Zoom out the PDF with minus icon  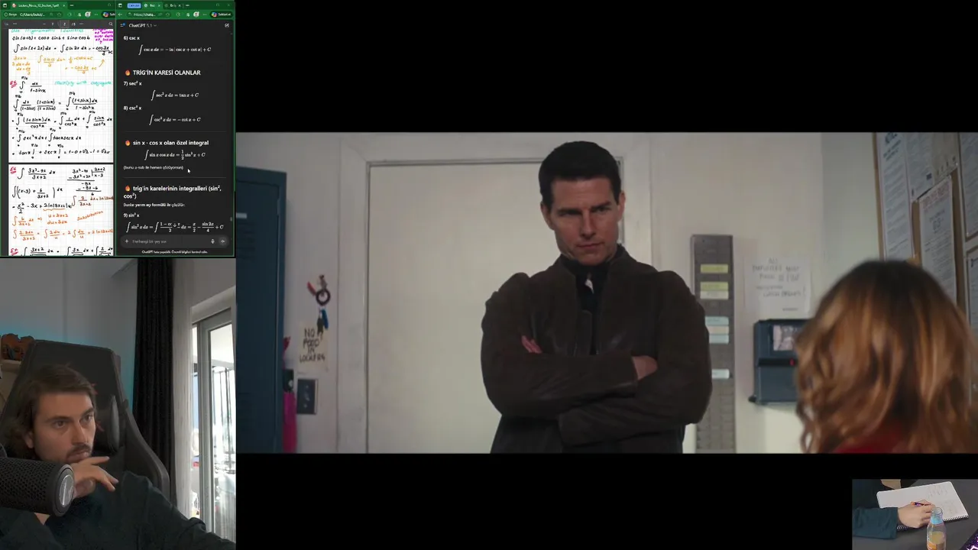(x=44, y=24)
